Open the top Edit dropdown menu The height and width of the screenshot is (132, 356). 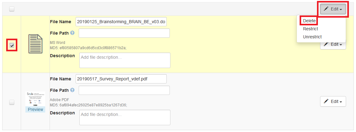tap(333, 9)
